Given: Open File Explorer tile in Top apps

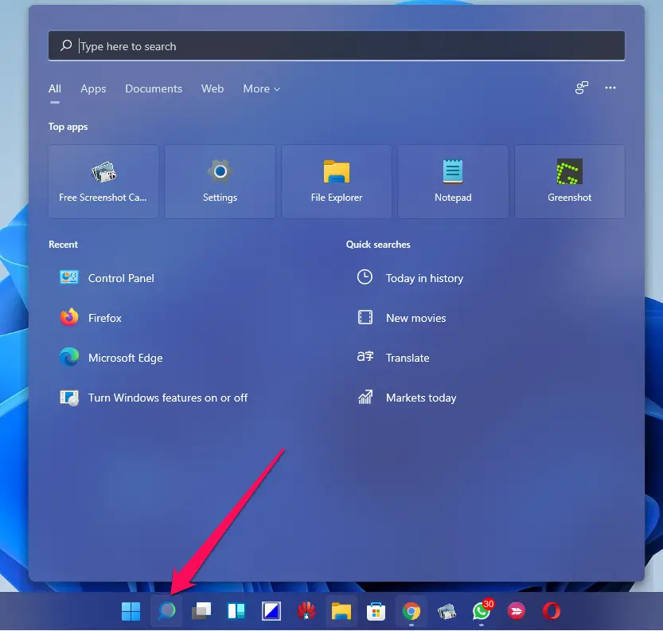Looking at the screenshot, I should pyautogui.click(x=337, y=182).
